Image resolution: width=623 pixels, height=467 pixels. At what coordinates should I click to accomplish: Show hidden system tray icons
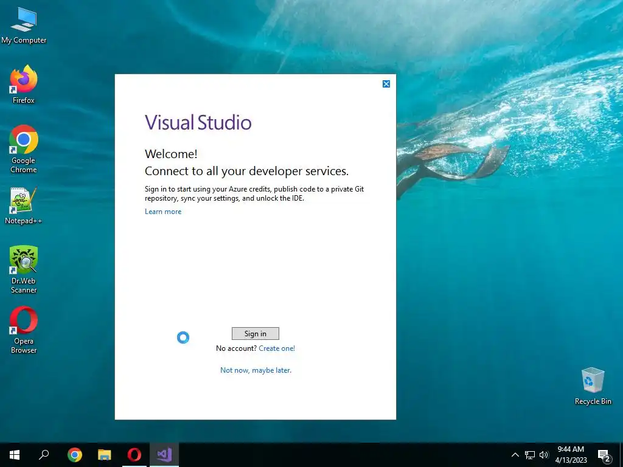(515, 455)
